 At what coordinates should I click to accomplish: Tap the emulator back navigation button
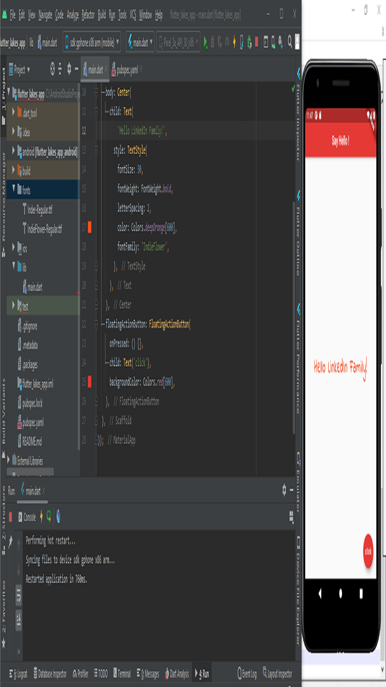[320, 594]
